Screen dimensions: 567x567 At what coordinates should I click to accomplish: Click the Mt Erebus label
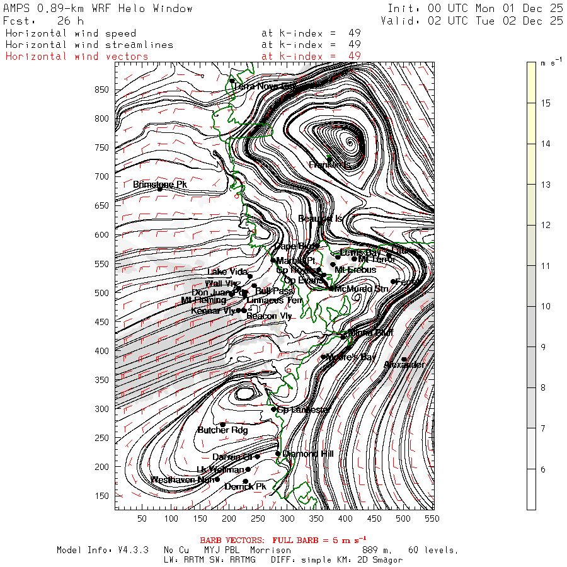click(x=355, y=270)
